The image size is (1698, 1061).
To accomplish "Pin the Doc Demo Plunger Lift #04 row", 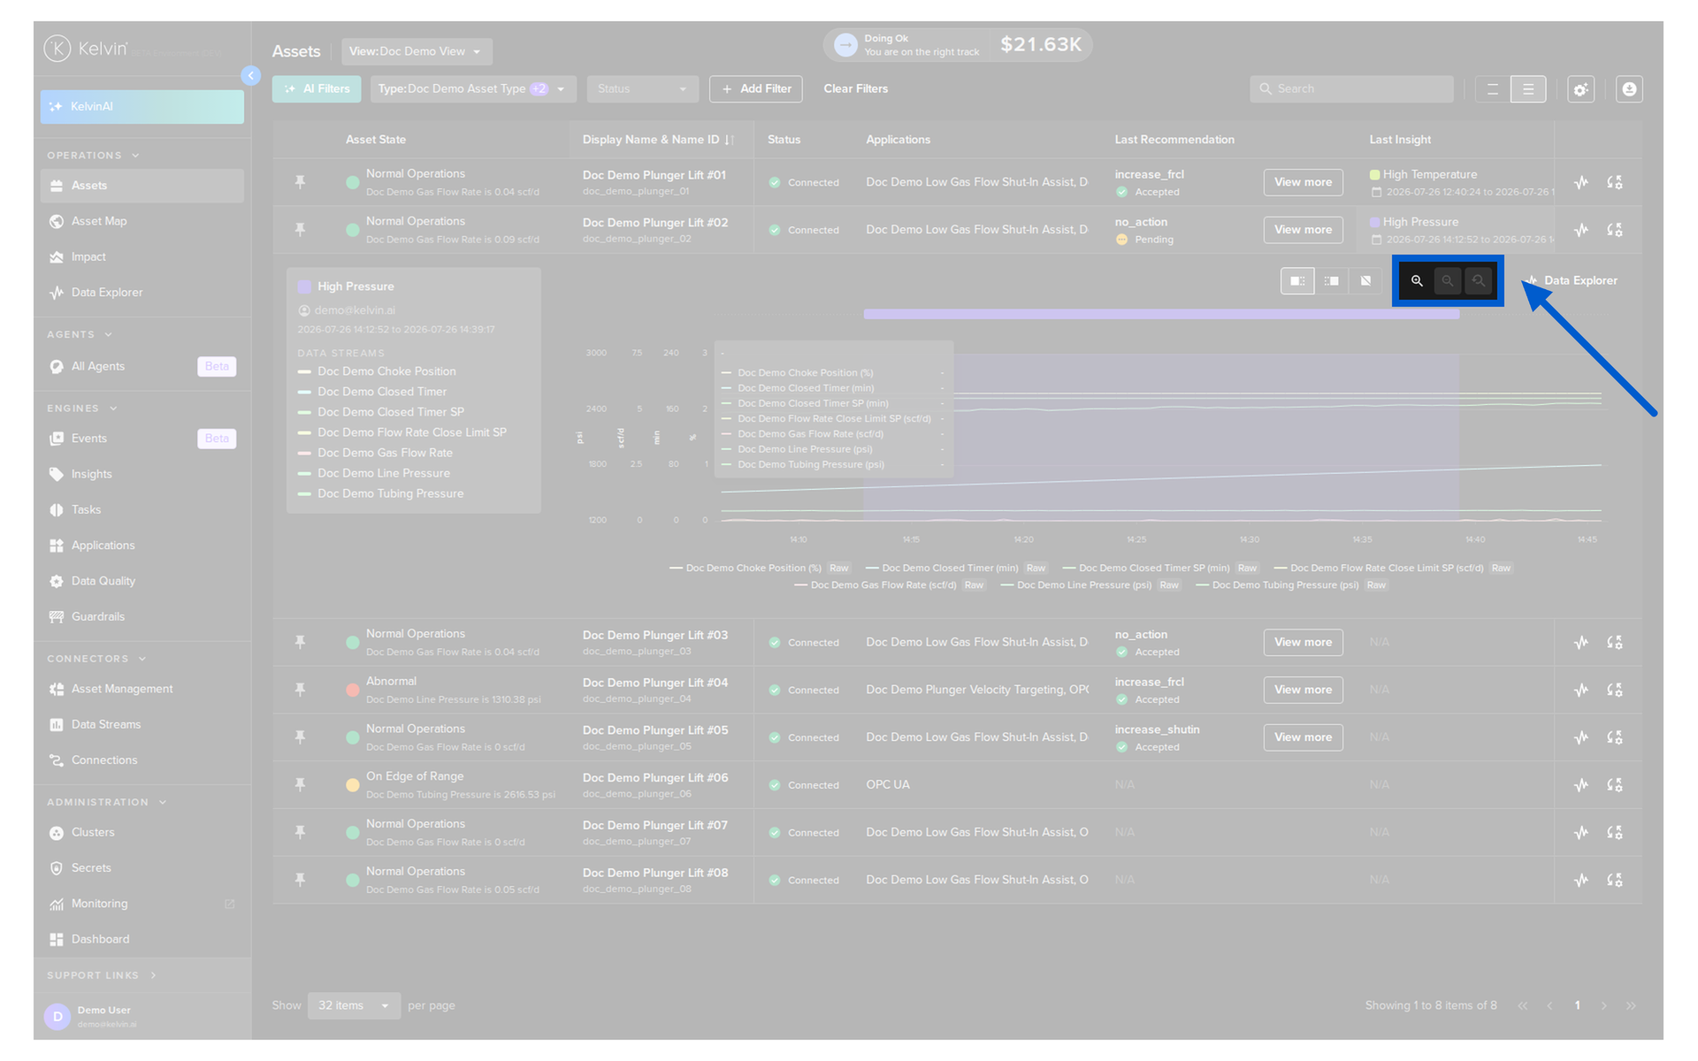I will 300,690.
